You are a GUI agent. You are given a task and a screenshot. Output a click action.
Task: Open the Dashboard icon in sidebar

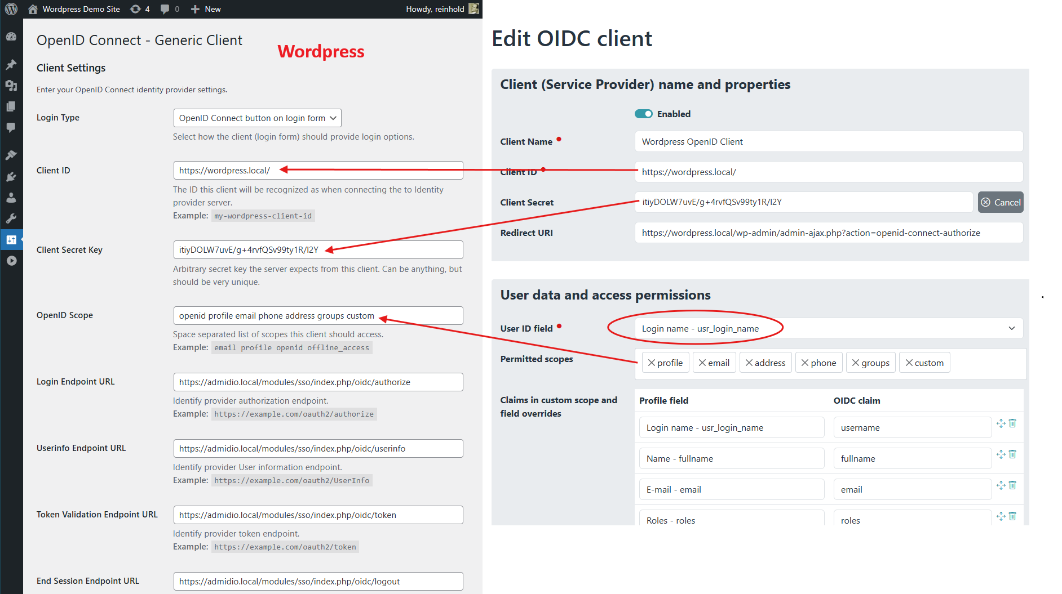pyautogui.click(x=11, y=37)
